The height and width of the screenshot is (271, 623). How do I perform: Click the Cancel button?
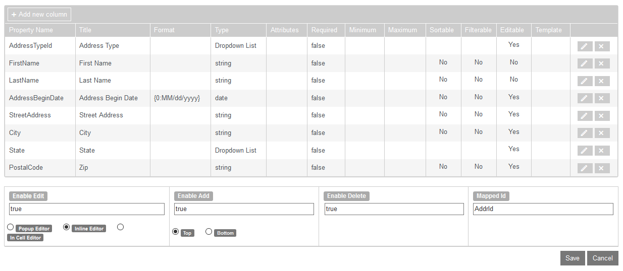coord(602,258)
